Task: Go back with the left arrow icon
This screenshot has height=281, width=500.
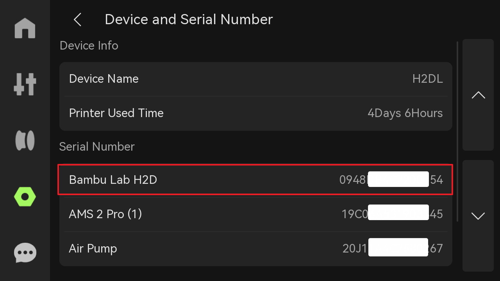Action: pos(78,20)
